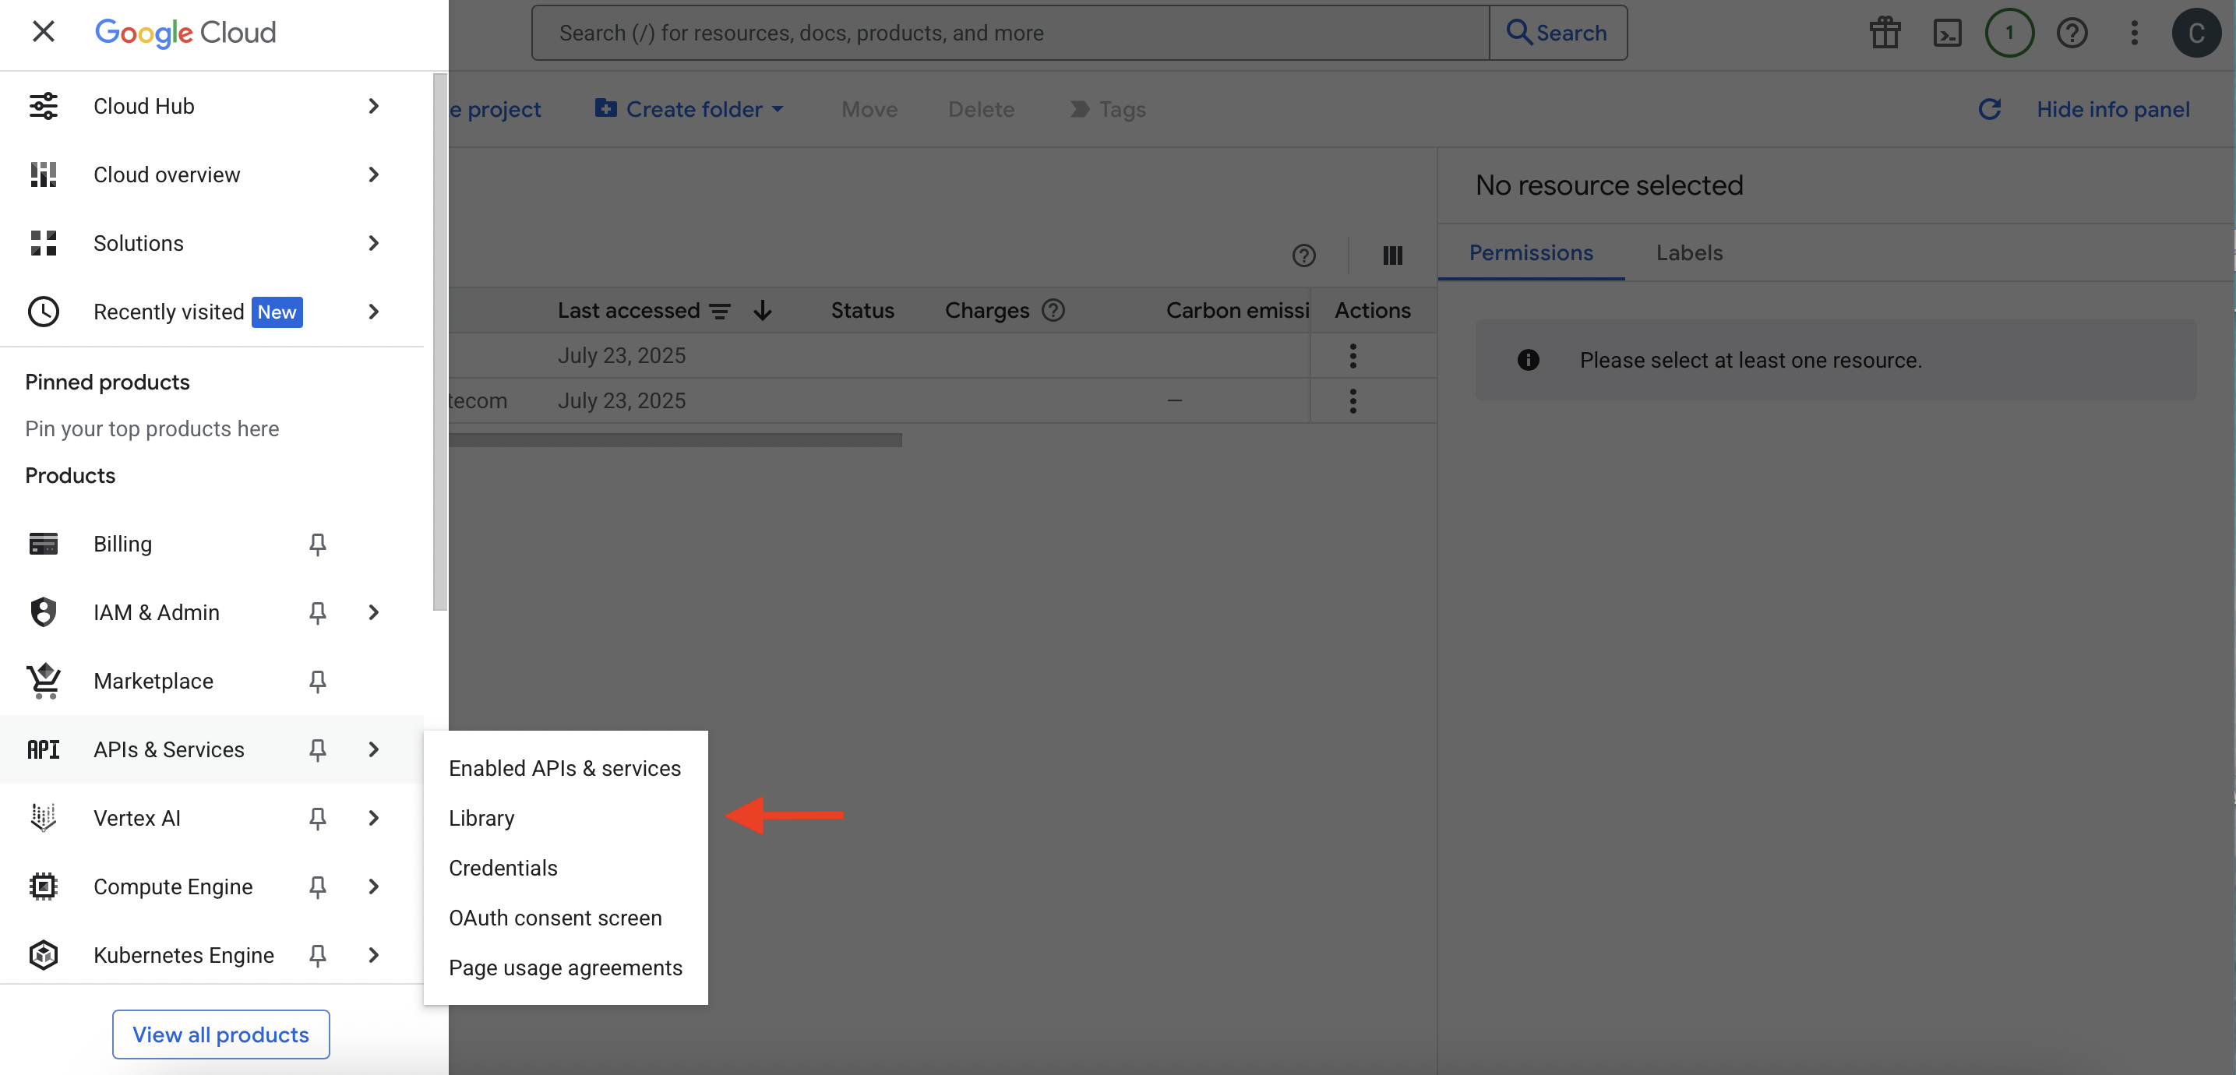The image size is (2236, 1075).
Task: Open actions menu for the first July 23 row
Action: 1353,356
